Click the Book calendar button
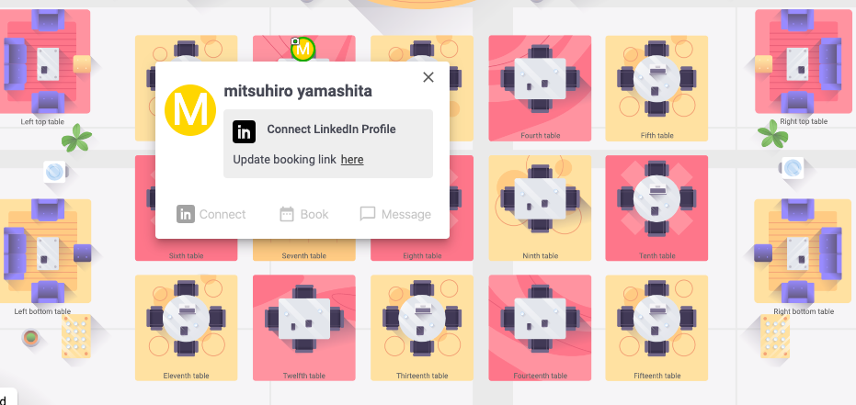The width and height of the screenshot is (856, 405). 304,214
